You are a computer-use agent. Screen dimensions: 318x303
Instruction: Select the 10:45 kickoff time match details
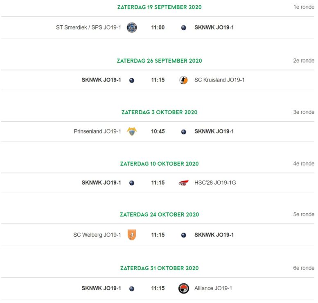click(158, 131)
